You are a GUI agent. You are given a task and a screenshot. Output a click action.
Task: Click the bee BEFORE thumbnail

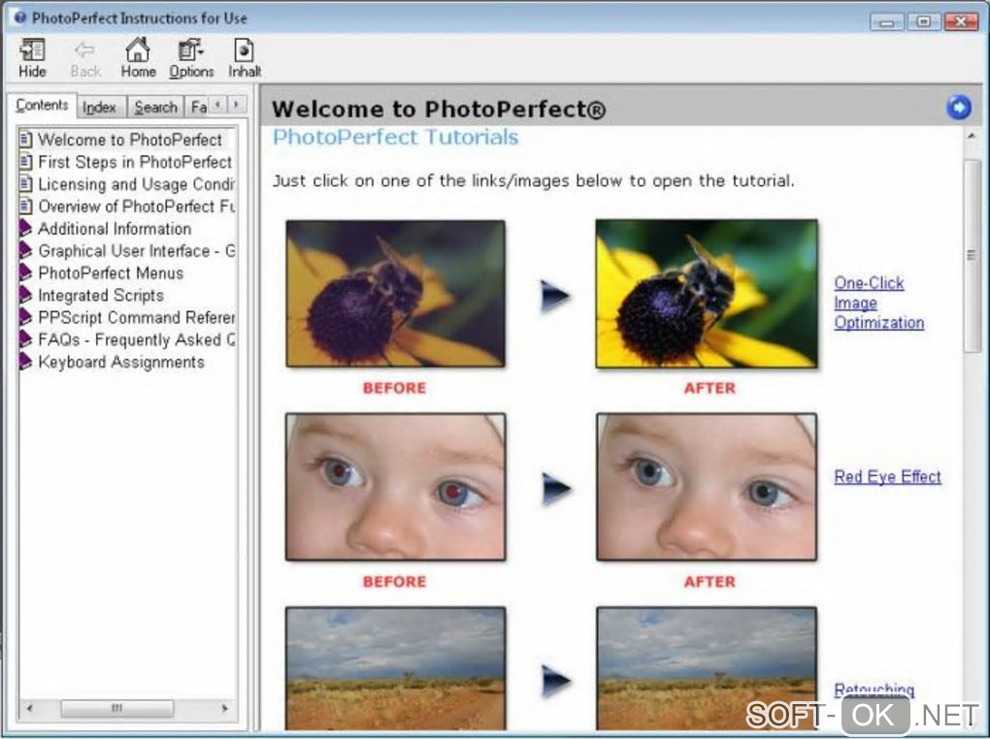pos(395,294)
